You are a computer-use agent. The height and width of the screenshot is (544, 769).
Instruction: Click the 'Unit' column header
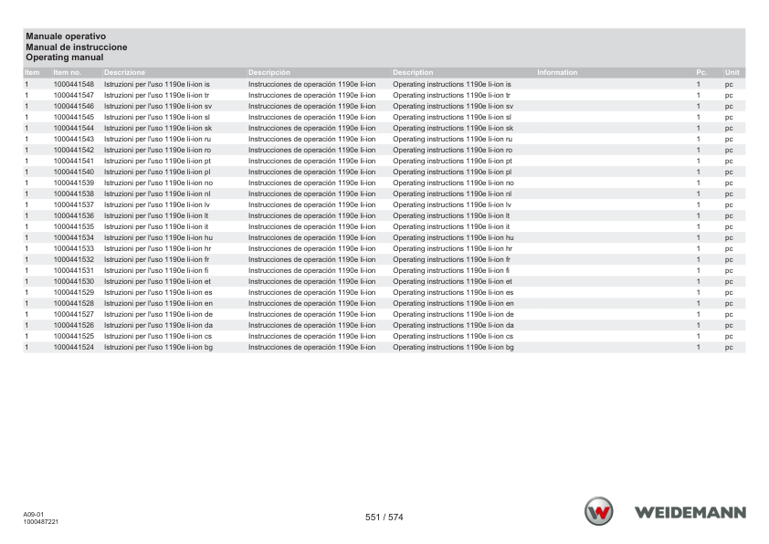point(732,72)
